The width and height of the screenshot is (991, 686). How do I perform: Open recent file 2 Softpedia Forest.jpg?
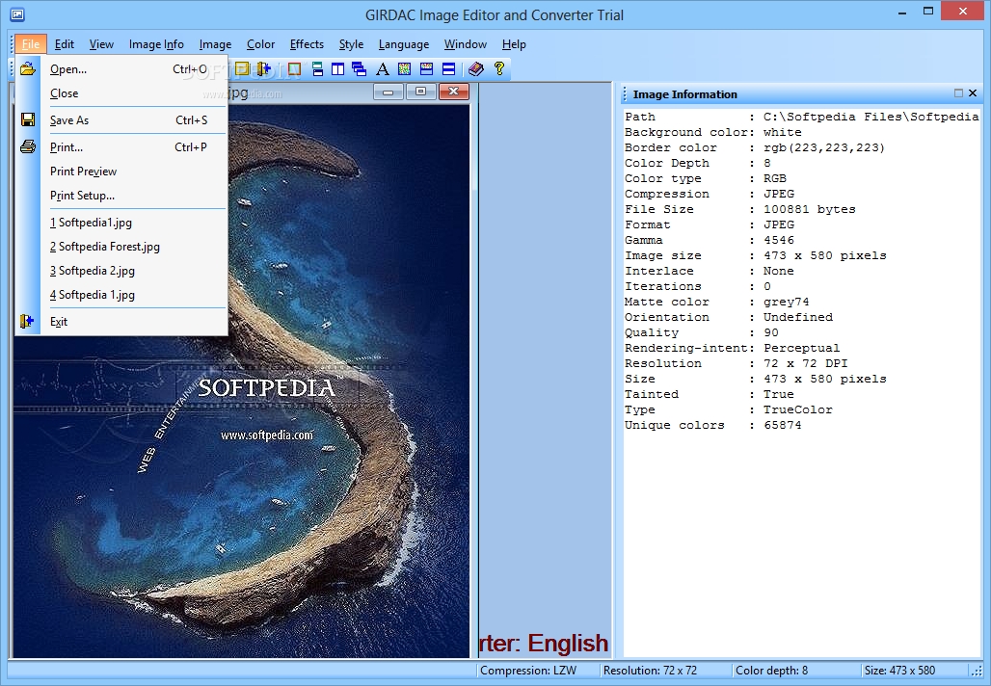pos(121,247)
